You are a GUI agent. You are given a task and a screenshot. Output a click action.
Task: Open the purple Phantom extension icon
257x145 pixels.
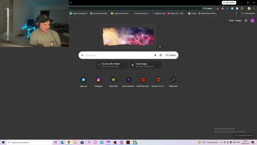(x=222, y=8)
